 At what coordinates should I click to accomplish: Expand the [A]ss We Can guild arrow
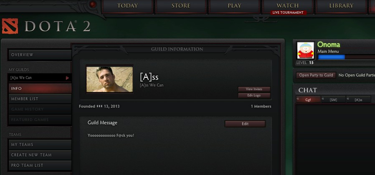point(68,78)
